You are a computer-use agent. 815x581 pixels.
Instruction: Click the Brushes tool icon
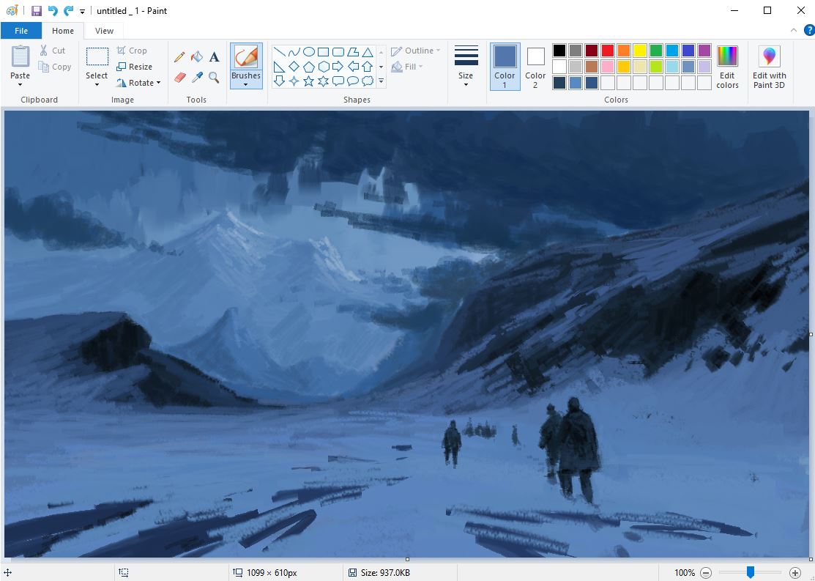(246, 56)
